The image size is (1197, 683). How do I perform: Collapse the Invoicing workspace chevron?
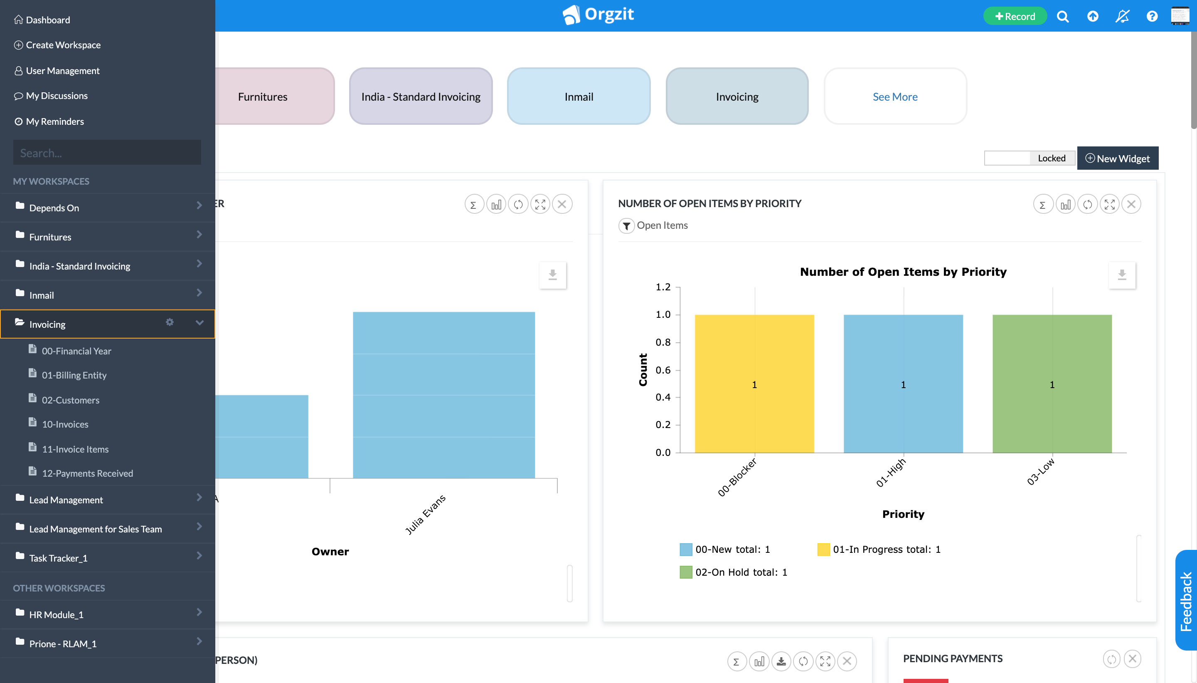tap(199, 323)
